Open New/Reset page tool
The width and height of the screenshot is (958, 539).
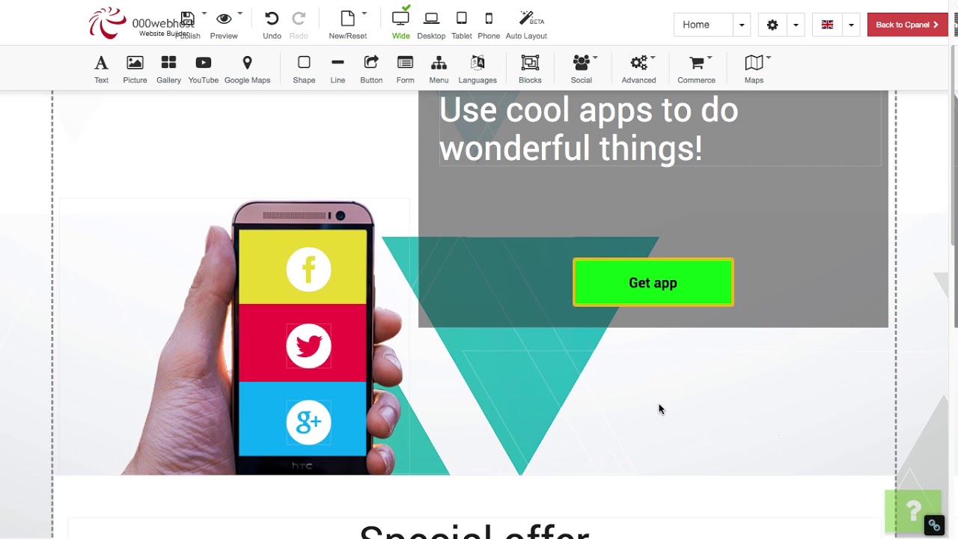click(347, 24)
